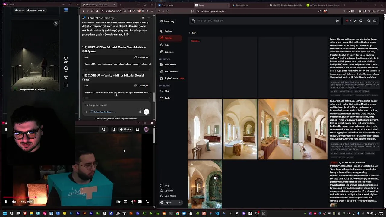
Task: Mute the YouTube video volume
Action: pos(14,202)
